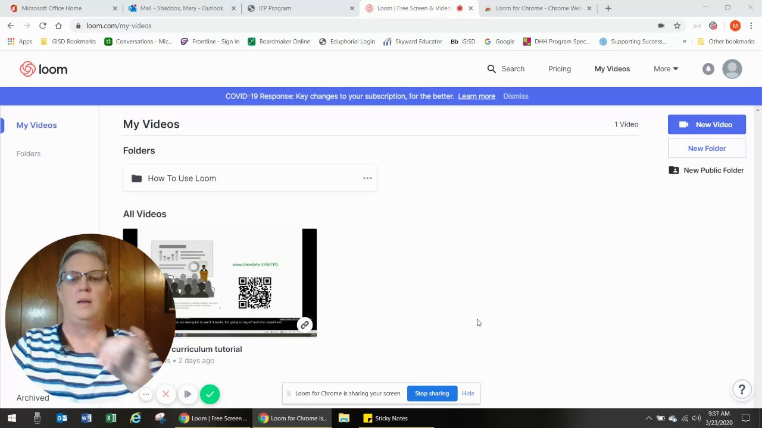Switch to IEP Program tab

[301, 8]
